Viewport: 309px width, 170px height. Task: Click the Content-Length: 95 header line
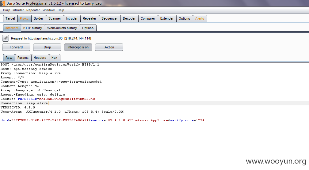pos(20,86)
